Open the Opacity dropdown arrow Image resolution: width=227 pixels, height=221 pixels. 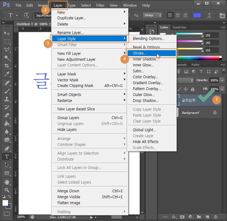tap(222, 80)
